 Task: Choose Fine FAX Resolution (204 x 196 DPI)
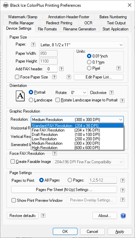tap(77, 130)
